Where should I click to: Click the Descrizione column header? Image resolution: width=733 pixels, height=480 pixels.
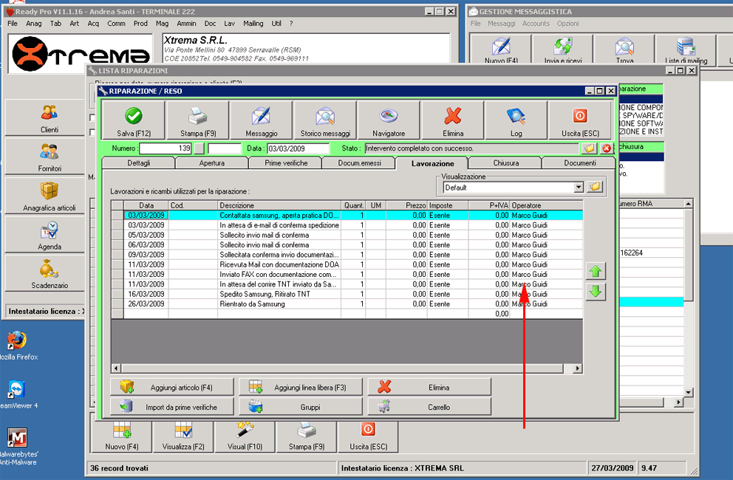click(279, 205)
